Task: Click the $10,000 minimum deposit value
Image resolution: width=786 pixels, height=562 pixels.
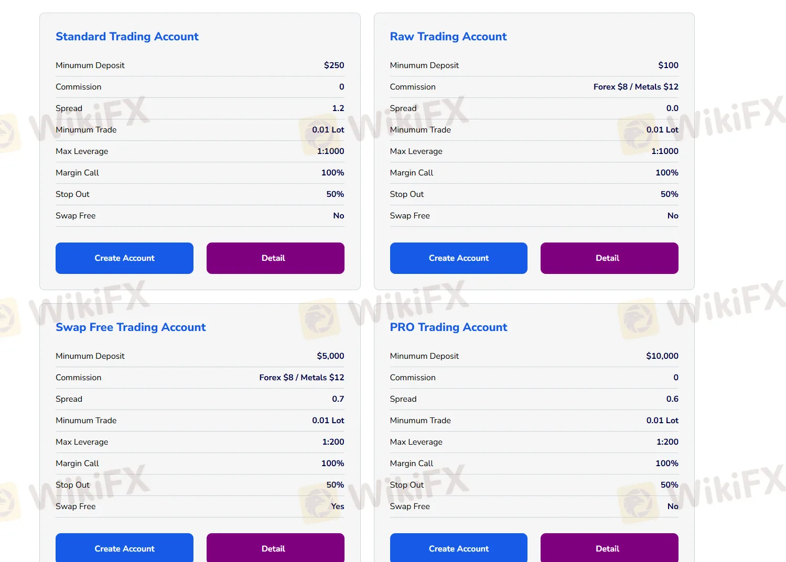Action: click(662, 356)
